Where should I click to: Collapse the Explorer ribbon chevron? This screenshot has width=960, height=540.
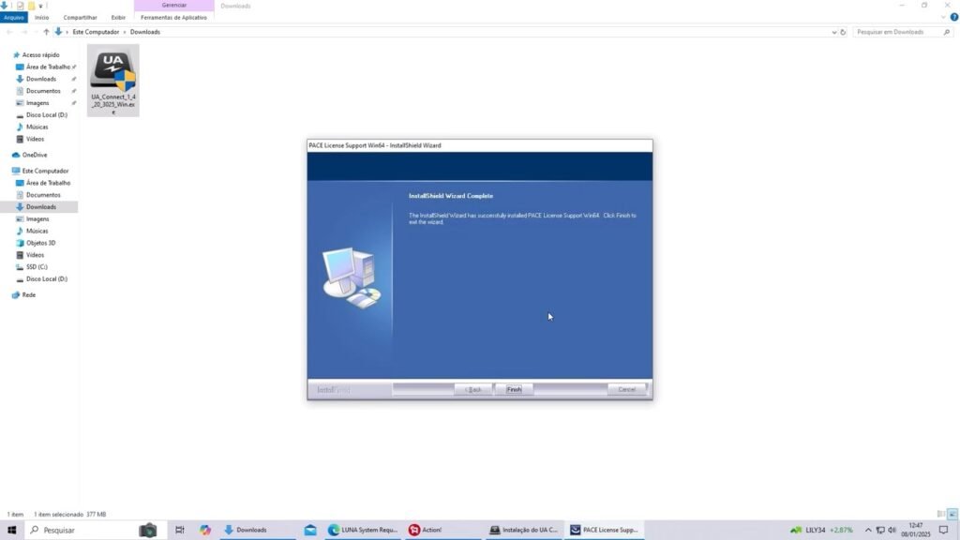coord(943,17)
